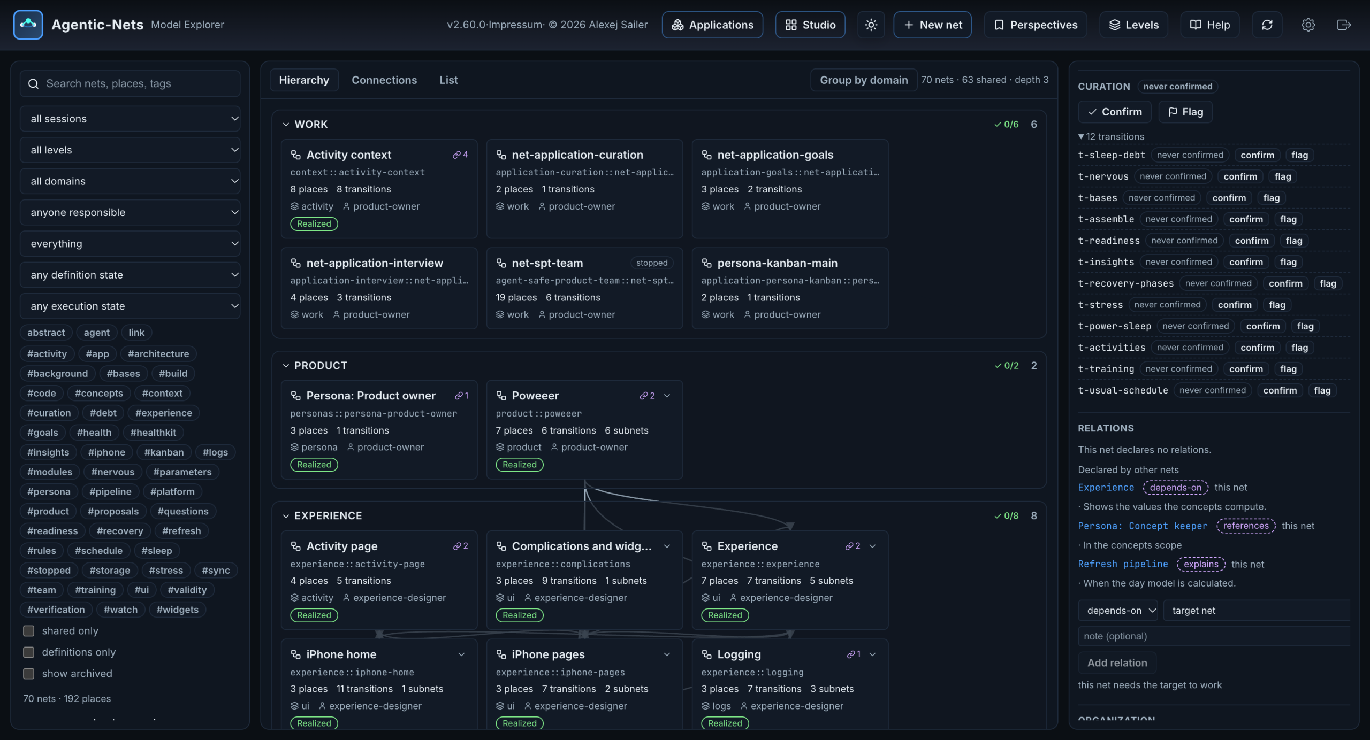Open the any definition state dropdown
Image resolution: width=1370 pixels, height=740 pixels.
130,275
